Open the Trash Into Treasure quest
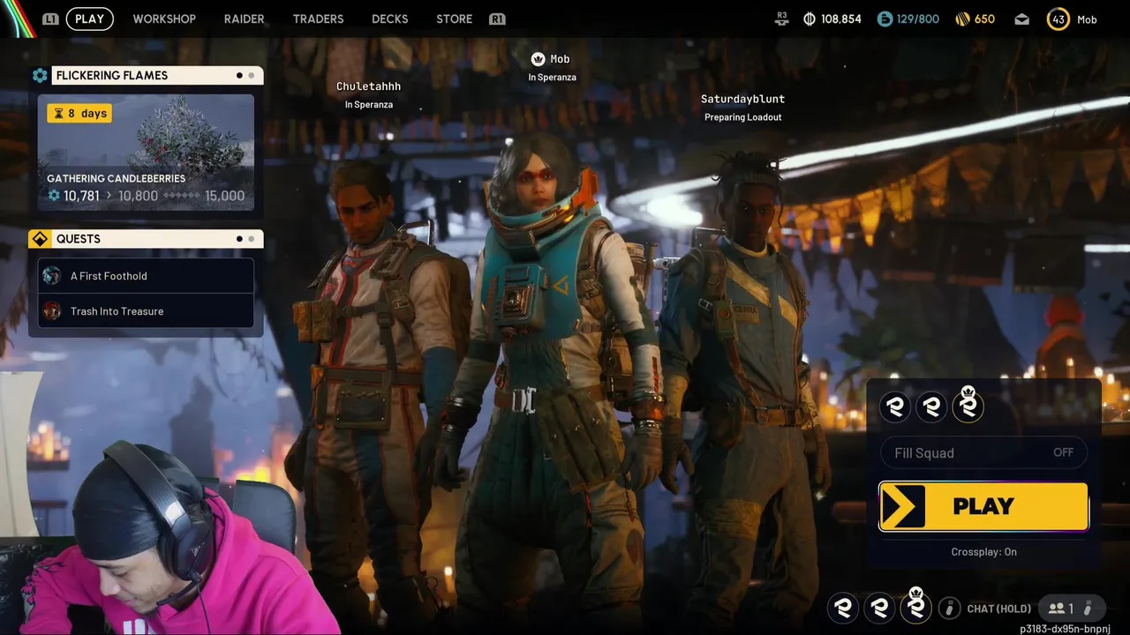 [146, 311]
